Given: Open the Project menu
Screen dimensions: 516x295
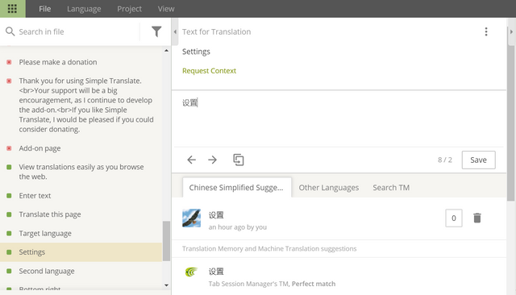Looking at the screenshot, I should pyautogui.click(x=129, y=9).
